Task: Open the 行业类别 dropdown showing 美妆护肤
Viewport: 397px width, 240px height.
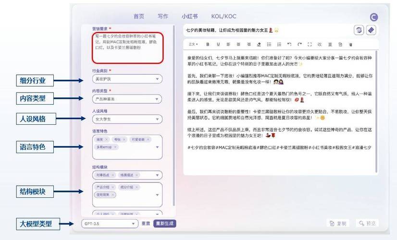Action: pos(127,79)
